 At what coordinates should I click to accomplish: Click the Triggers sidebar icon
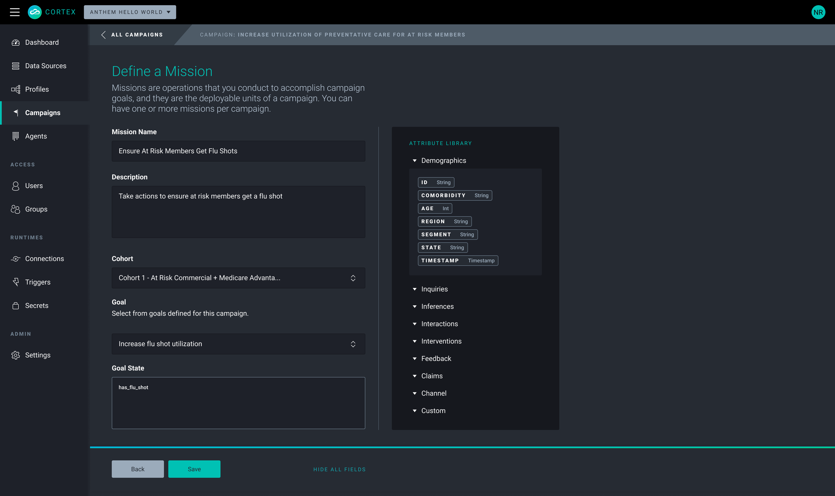(15, 282)
